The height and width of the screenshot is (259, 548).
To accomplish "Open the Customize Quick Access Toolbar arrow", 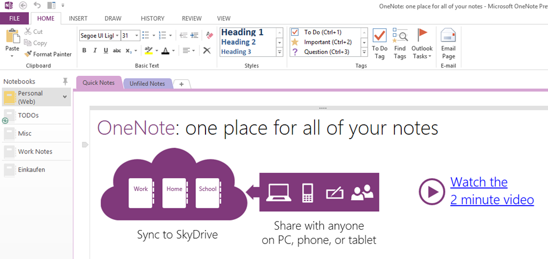I will [x=63, y=5].
